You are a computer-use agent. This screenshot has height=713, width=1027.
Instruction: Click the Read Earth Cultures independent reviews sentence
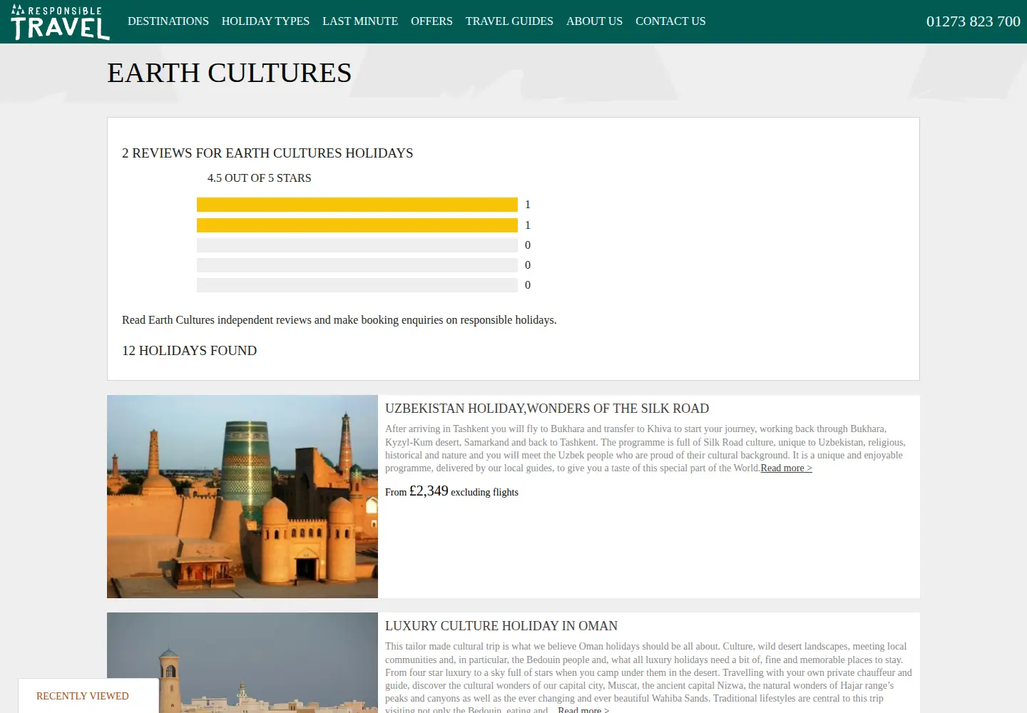click(x=339, y=320)
